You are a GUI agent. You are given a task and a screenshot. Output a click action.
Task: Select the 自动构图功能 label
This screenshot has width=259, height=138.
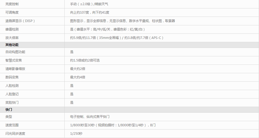pyautogui.click(x=15, y=52)
